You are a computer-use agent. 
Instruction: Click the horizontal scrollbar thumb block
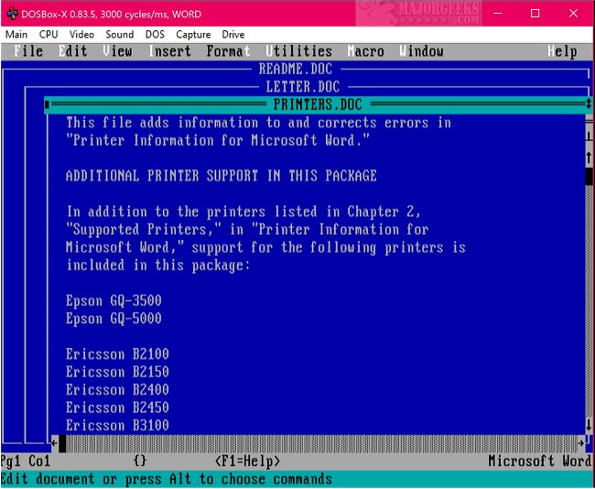coord(62,443)
